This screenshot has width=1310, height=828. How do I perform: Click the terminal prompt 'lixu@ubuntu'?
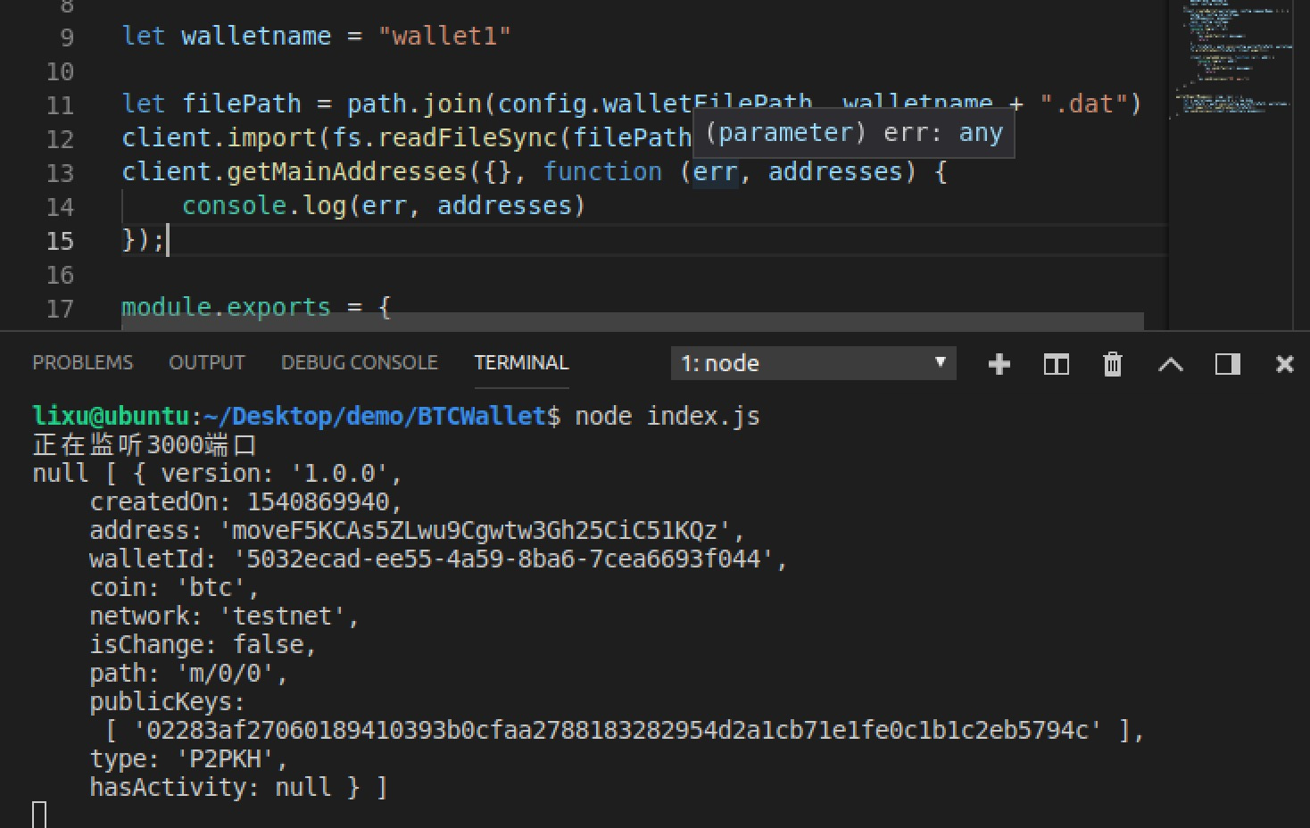point(111,416)
